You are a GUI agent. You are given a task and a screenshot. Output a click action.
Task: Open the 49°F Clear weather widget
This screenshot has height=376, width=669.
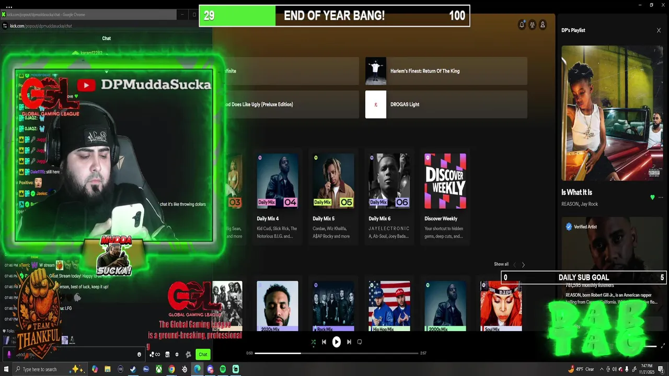click(581, 369)
